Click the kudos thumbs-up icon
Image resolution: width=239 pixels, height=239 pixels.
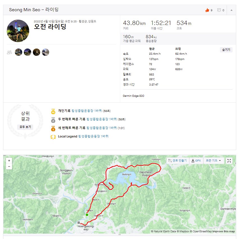pos(207,10)
